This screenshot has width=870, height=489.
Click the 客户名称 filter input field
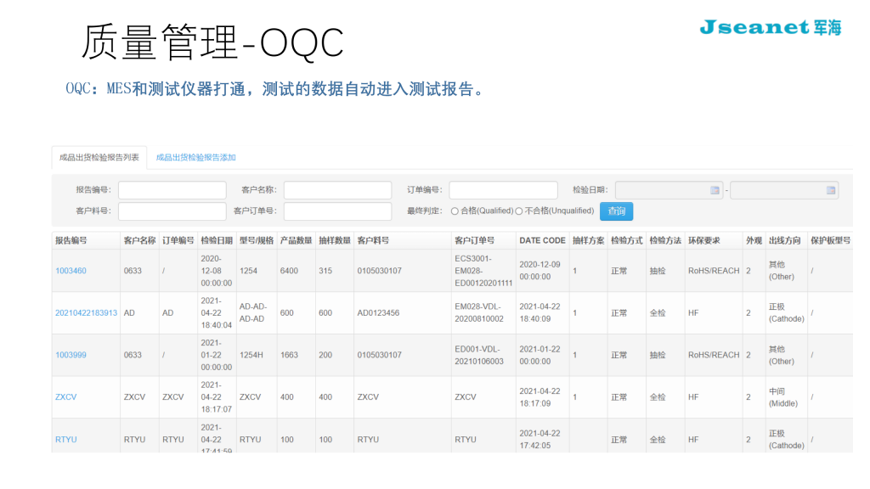(x=337, y=190)
